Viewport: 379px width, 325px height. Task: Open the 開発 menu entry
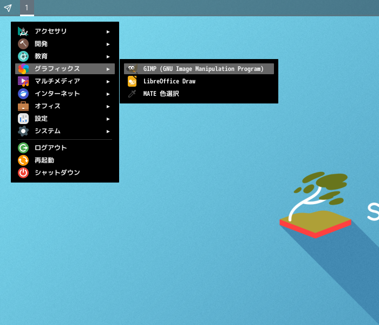click(x=65, y=44)
